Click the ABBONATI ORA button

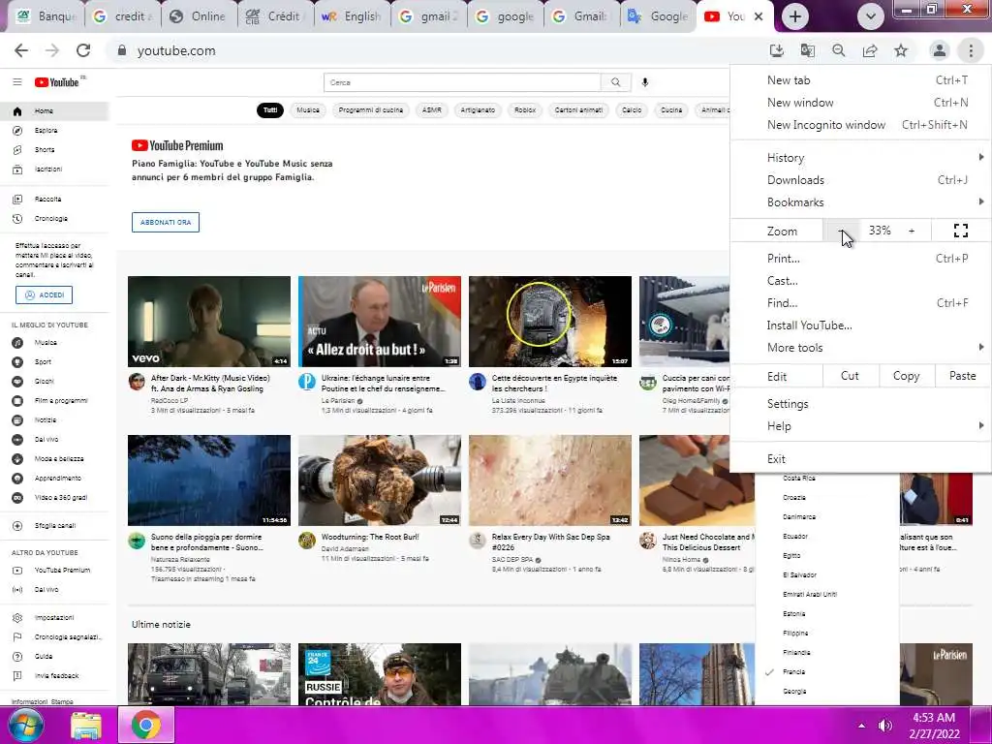(x=165, y=222)
